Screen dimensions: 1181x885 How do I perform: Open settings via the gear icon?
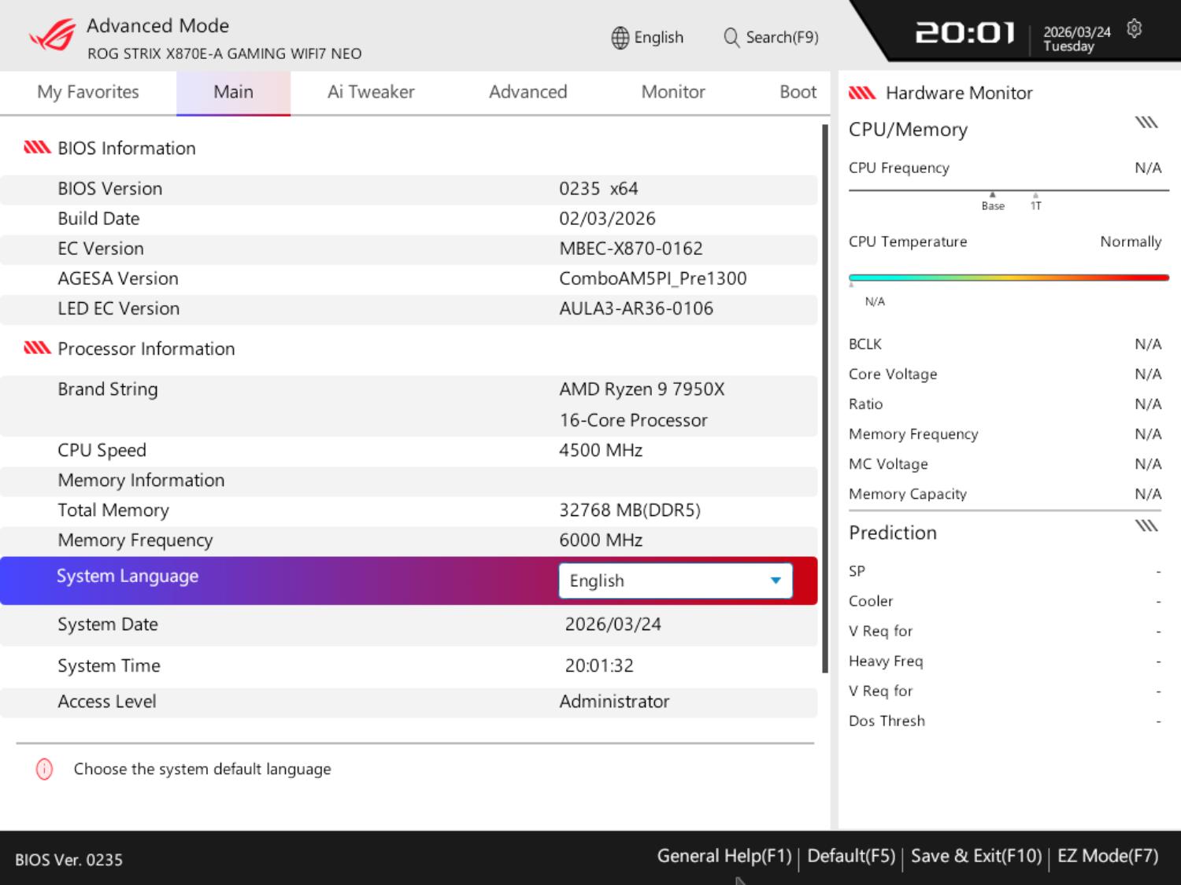coord(1134,29)
